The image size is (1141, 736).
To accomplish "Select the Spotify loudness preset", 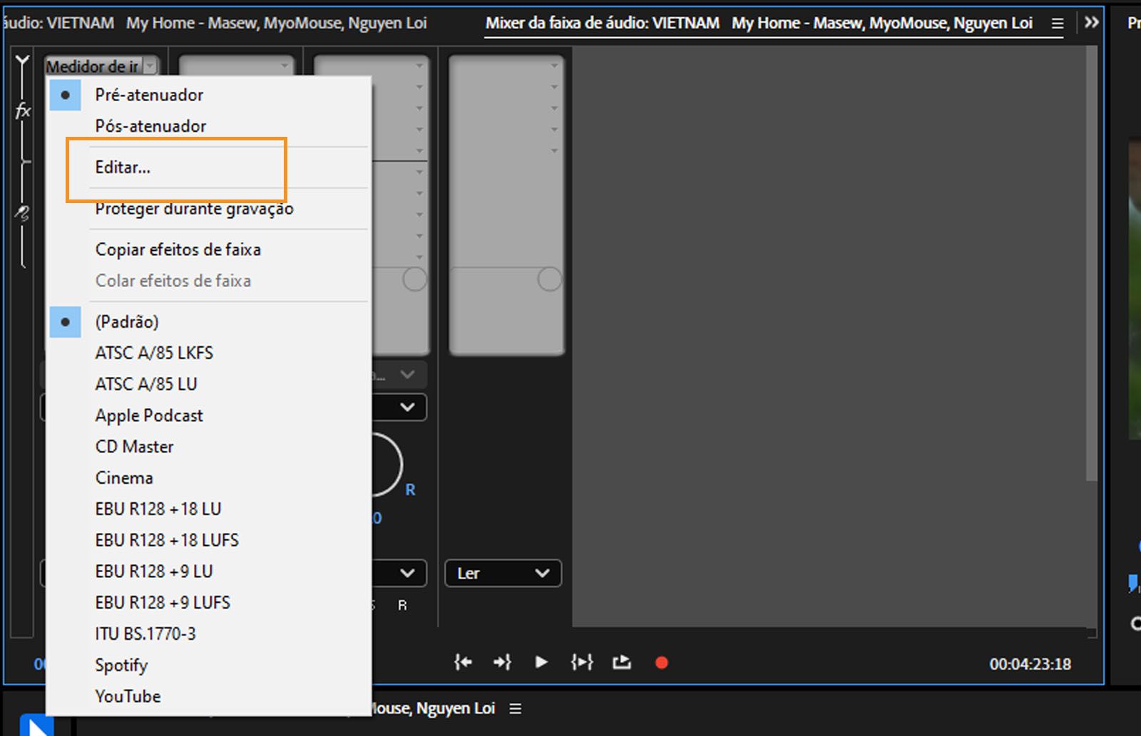I will pyautogui.click(x=208, y=665).
